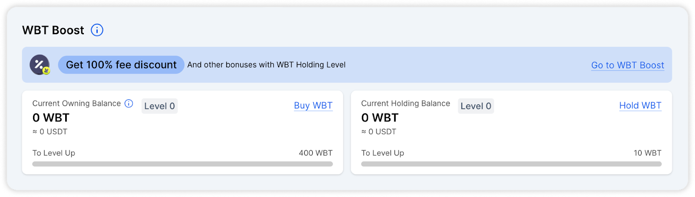The height and width of the screenshot is (197, 695).
Task: Click Get 100% fee discount pill
Action: click(121, 65)
